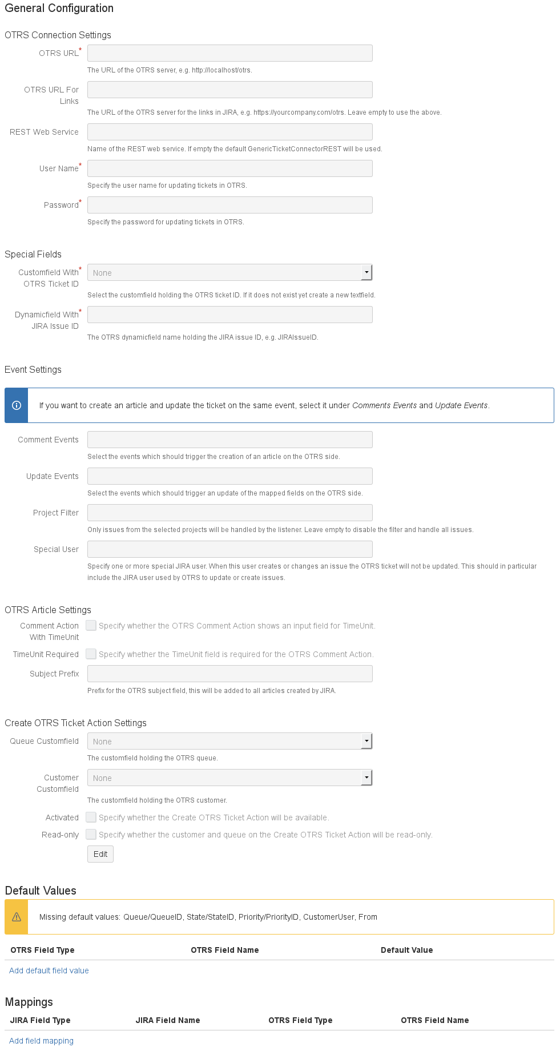Click the Comment Events field
Image resolution: width=560 pixels, height=1051 pixels.
[229, 440]
